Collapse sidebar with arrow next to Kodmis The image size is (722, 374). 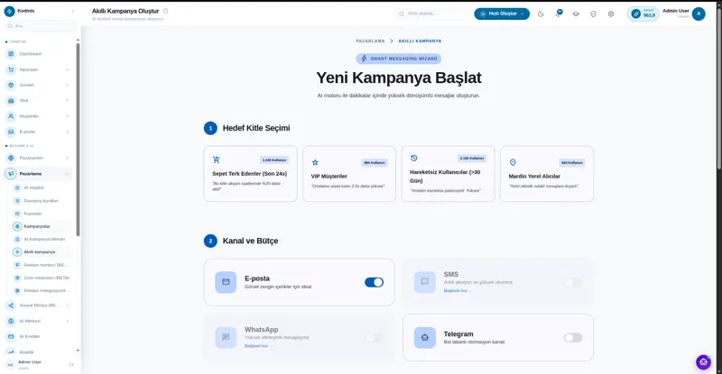pos(73,11)
